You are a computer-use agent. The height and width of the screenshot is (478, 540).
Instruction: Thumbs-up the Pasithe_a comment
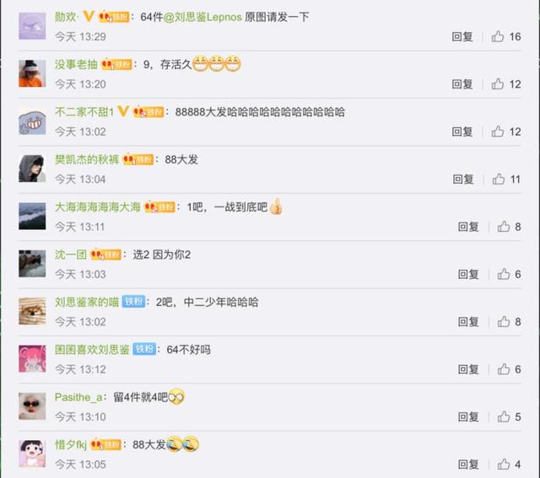pos(504,416)
